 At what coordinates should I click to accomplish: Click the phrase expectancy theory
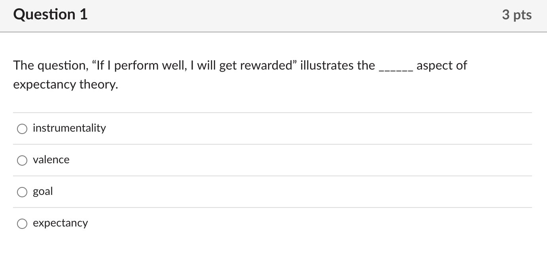(x=65, y=84)
